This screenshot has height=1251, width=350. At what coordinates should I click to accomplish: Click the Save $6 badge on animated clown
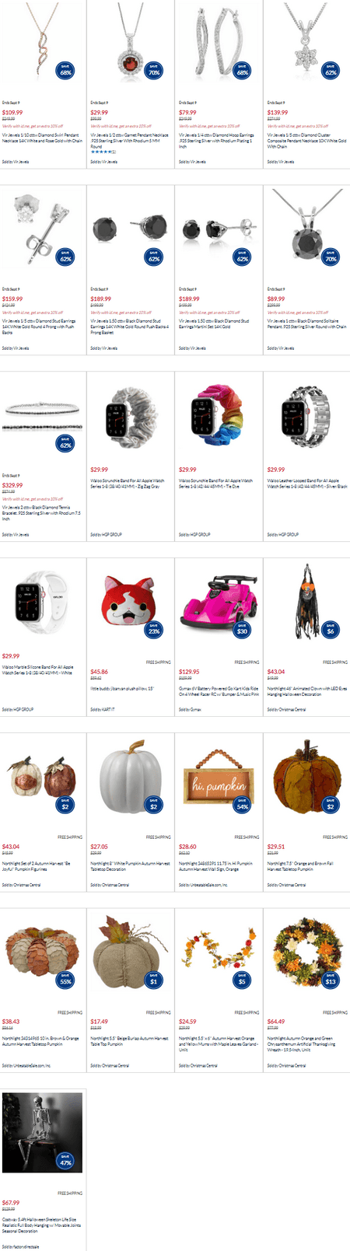pyautogui.click(x=331, y=630)
